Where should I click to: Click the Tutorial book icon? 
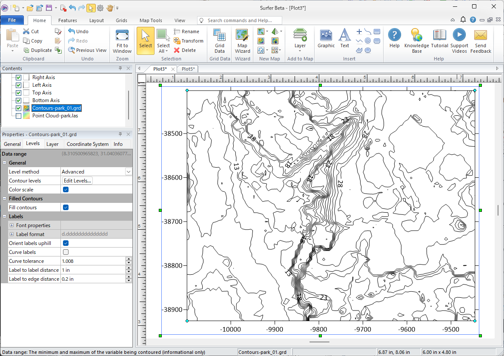coord(439,36)
